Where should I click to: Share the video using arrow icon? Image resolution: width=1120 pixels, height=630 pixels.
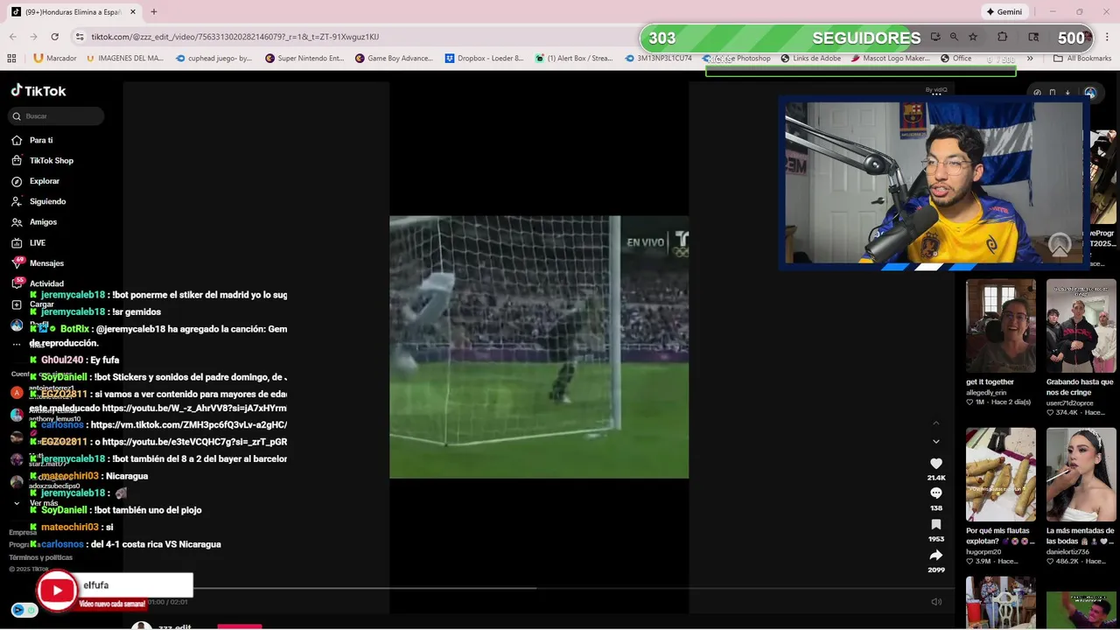point(936,556)
